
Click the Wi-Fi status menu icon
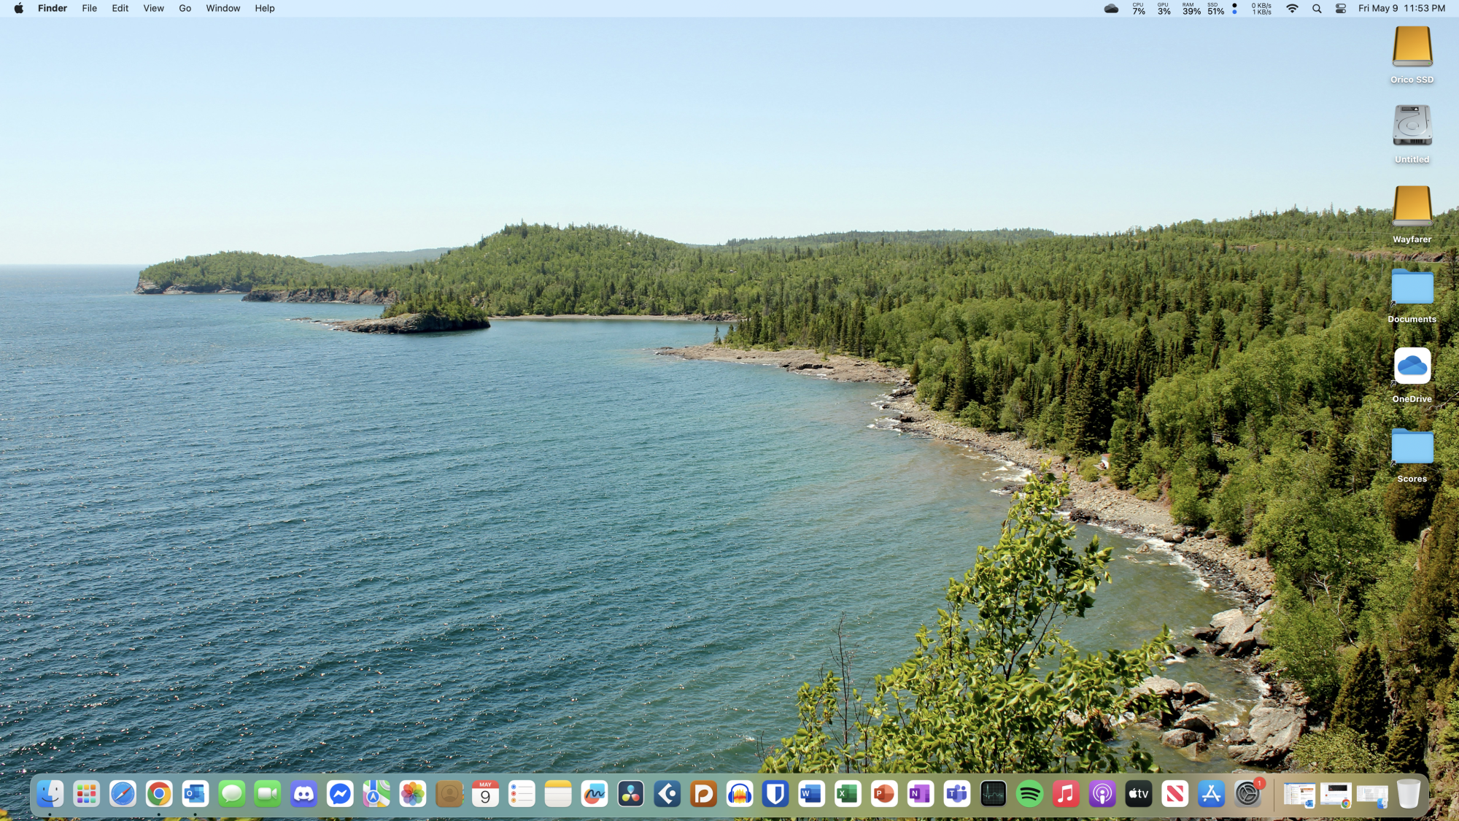tap(1292, 9)
